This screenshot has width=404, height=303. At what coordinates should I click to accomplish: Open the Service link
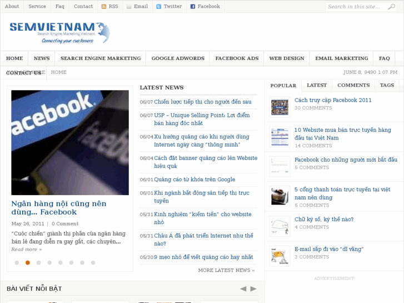pyautogui.click(x=37, y=7)
